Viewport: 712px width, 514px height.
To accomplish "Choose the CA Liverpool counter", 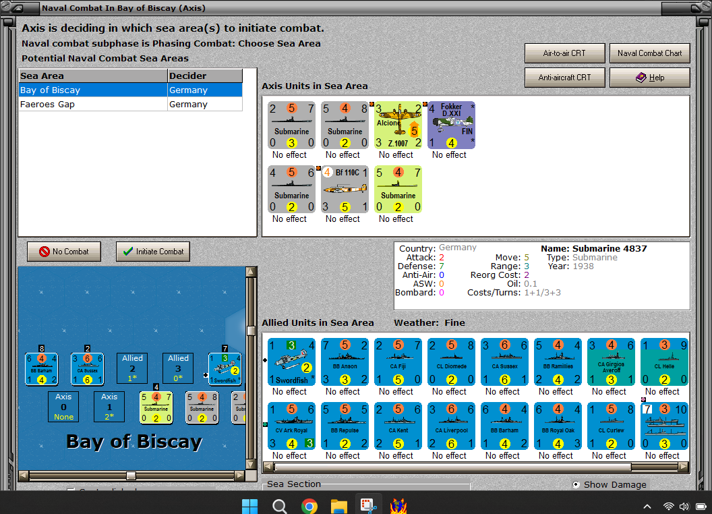I will click(x=451, y=426).
